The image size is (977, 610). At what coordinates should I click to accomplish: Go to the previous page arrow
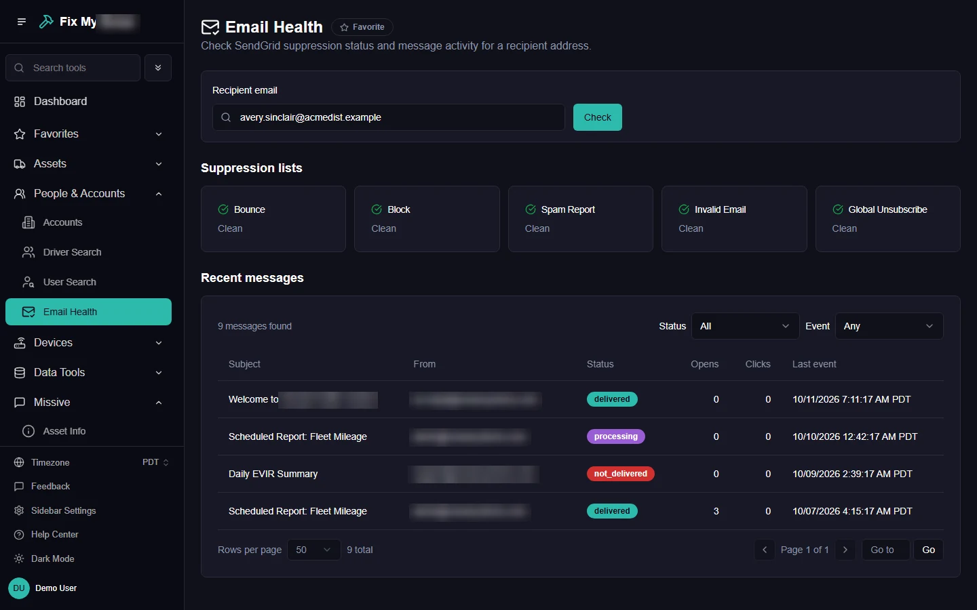[765, 550]
